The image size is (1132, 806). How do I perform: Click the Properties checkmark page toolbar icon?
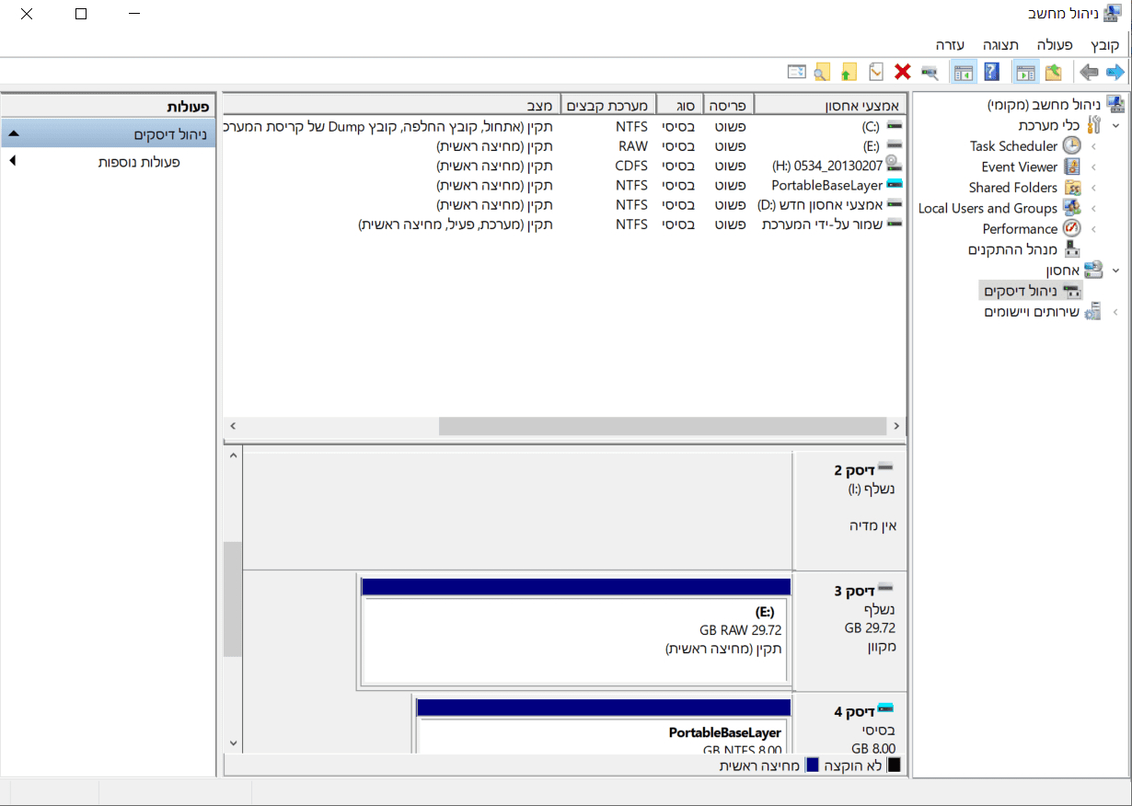(877, 72)
